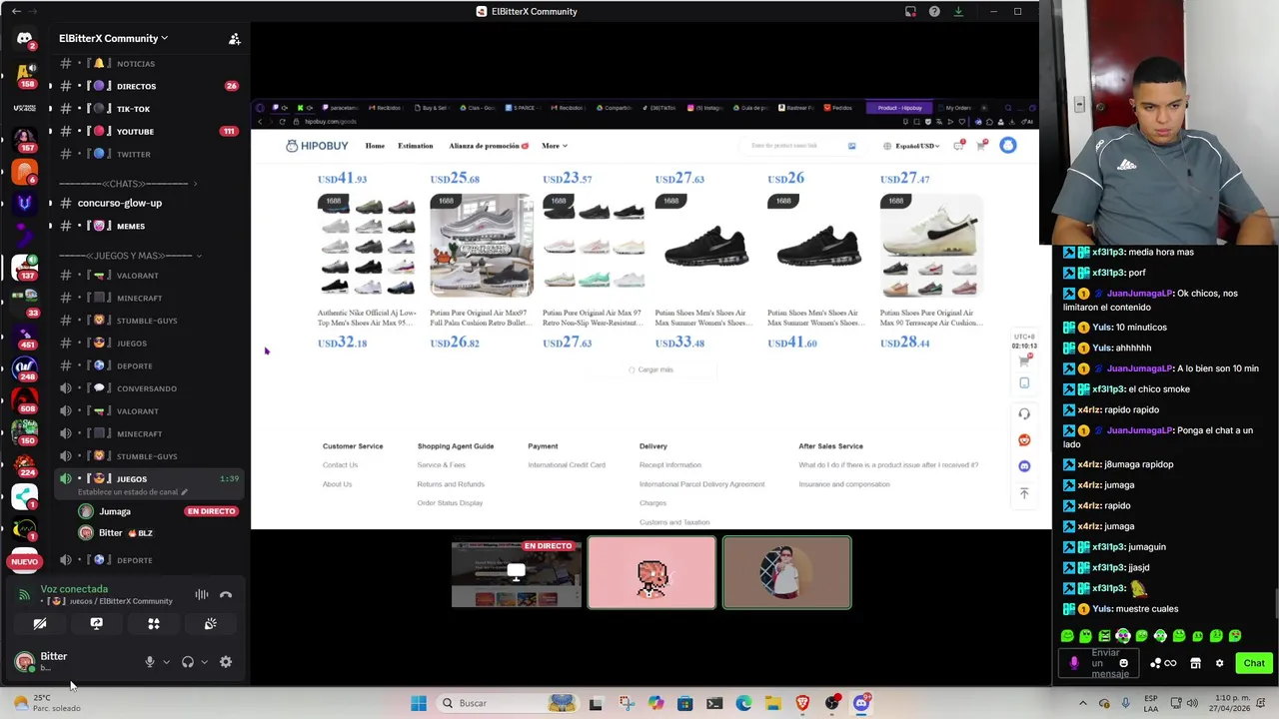This screenshot has width=1279, height=719.
Task: Disconnect from voice with the hang-up icon
Action: (226, 595)
